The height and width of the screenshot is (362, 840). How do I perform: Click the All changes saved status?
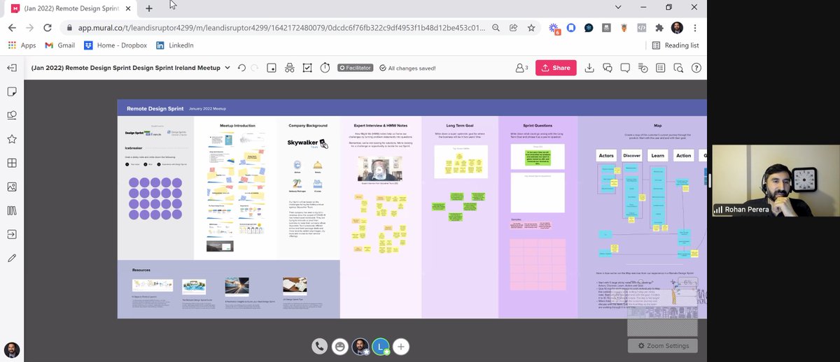click(407, 68)
